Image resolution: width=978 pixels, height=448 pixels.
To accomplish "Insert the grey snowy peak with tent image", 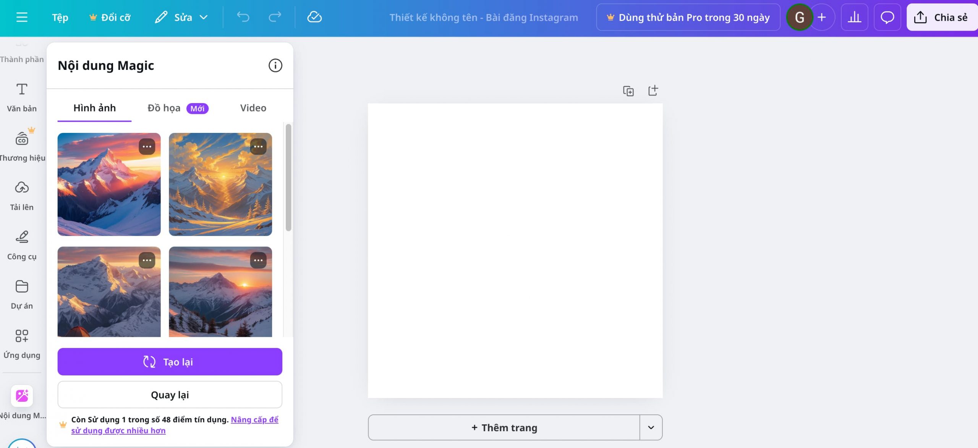I will pyautogui.click(x=109, y=292).
